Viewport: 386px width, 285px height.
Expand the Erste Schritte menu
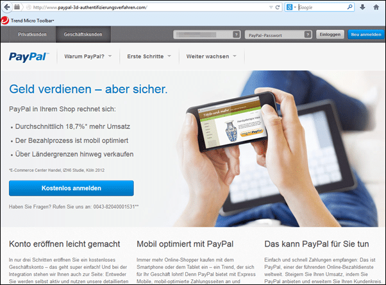pos(149,56)
